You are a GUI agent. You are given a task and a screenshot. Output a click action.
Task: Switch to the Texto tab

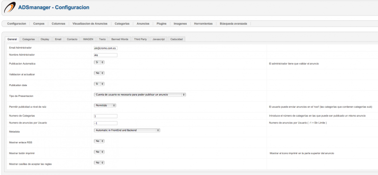coord(102,39)
